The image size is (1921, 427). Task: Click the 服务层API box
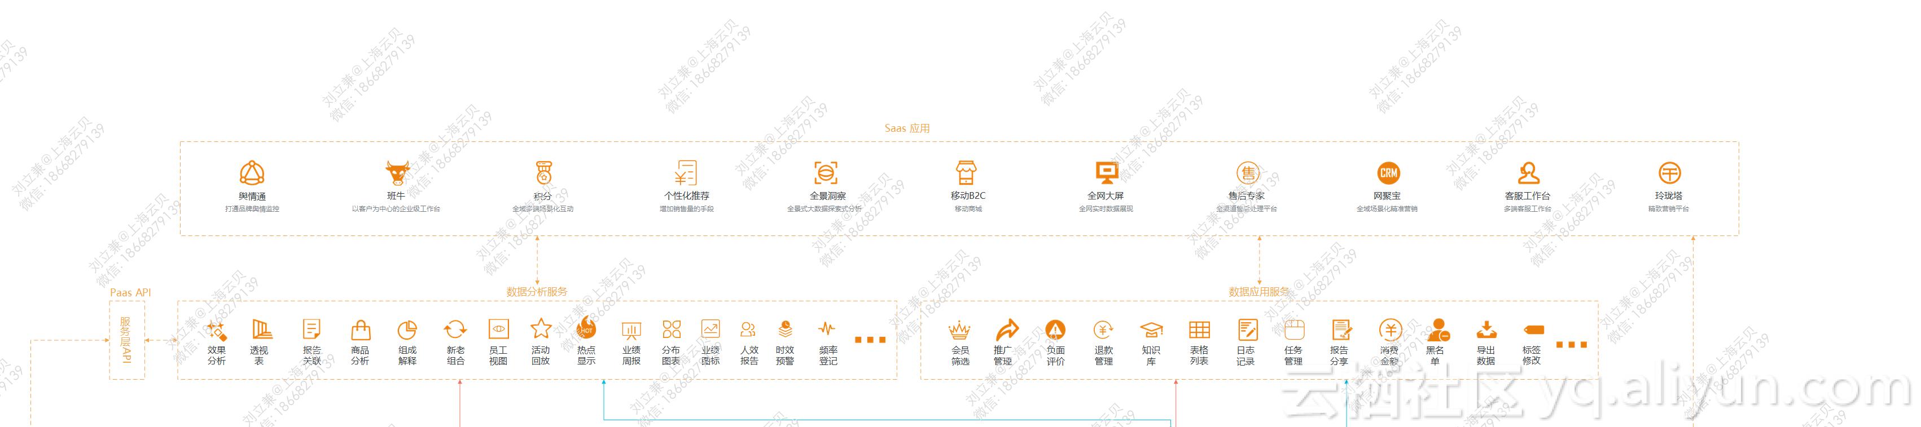tap(127, 340)
